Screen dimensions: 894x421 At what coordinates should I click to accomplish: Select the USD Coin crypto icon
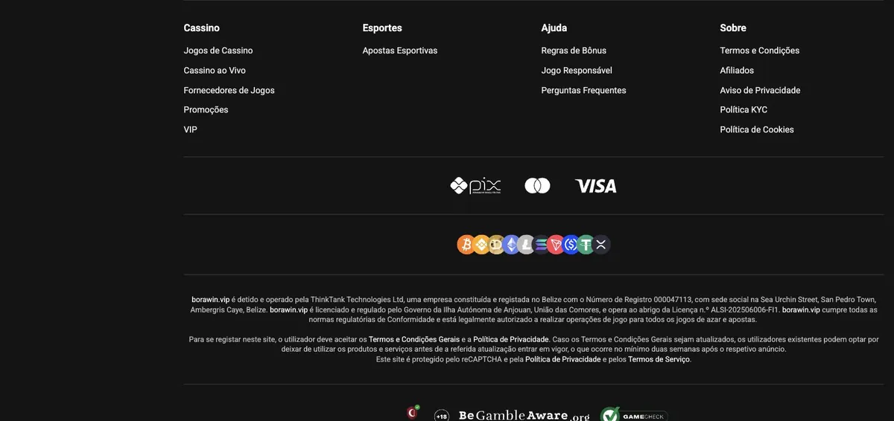pos(571,245)
